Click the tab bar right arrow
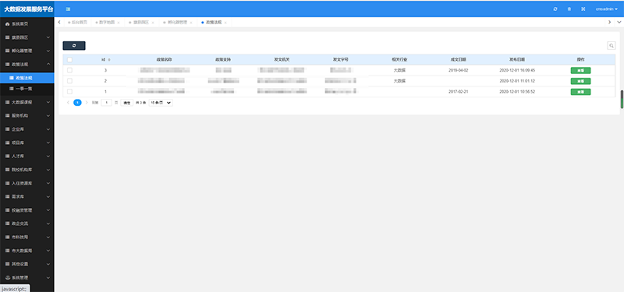 [609, 23]
